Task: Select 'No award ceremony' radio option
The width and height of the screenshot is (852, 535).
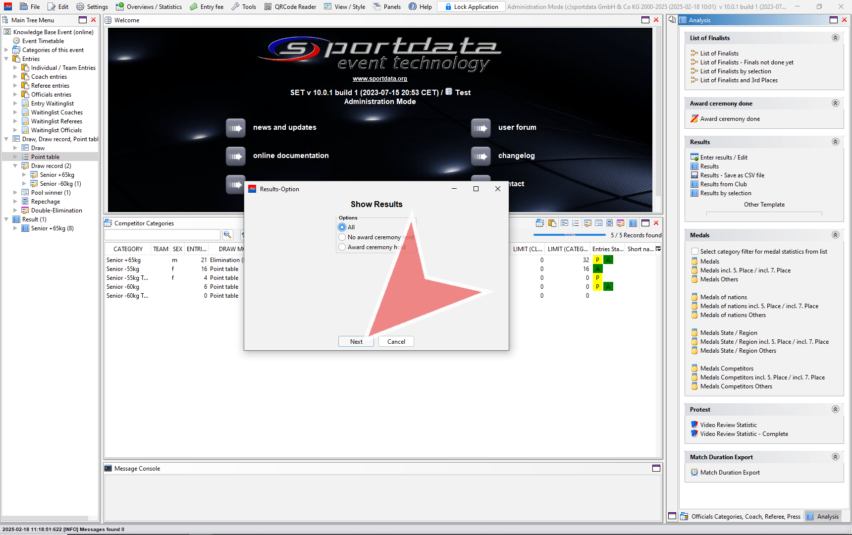Action: pyautogui.click(x=342, y=237)
